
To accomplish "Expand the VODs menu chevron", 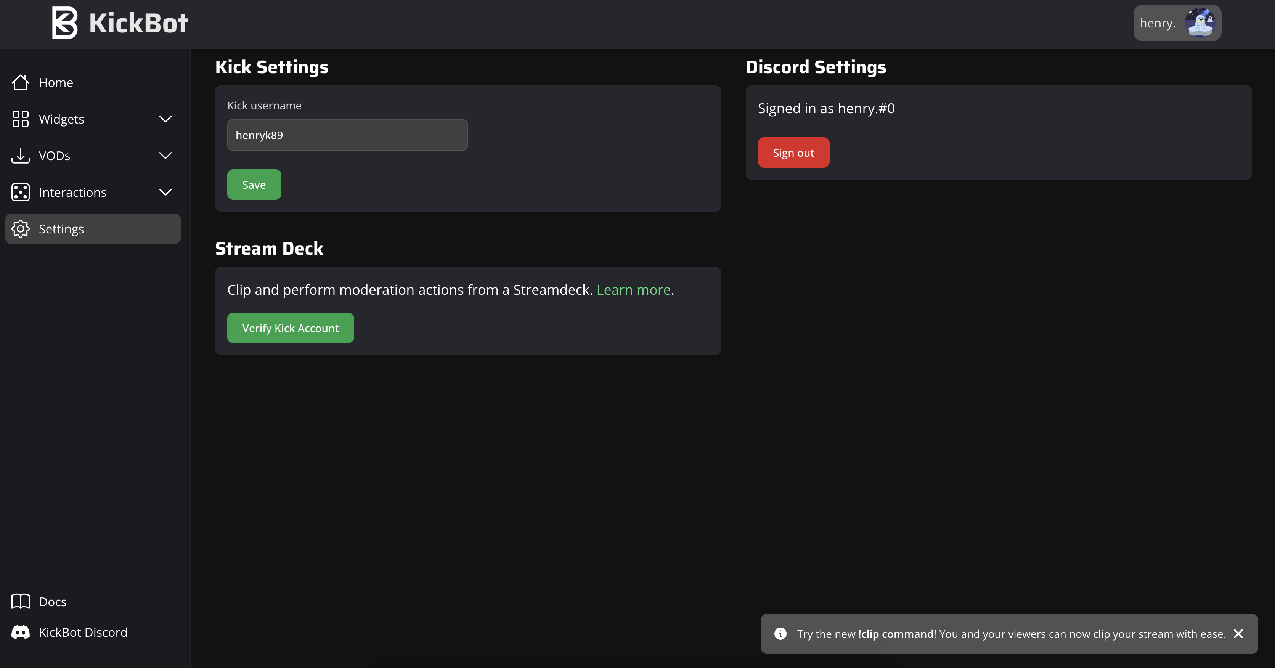I will 165,156.
